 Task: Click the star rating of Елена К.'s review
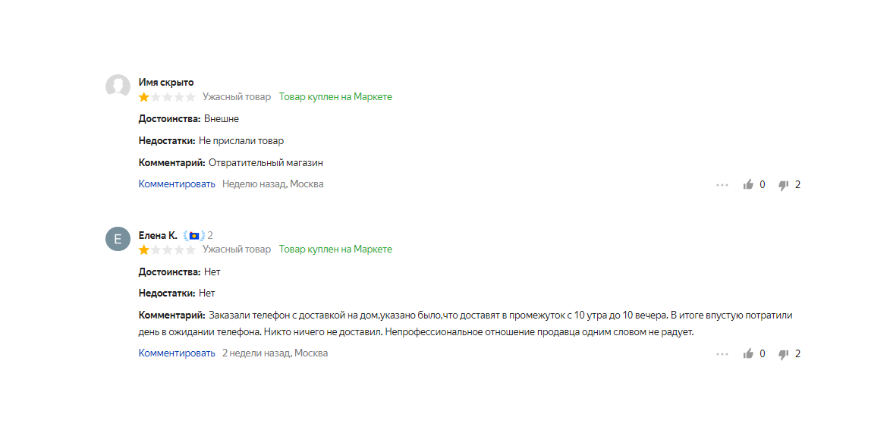(167, 250)
